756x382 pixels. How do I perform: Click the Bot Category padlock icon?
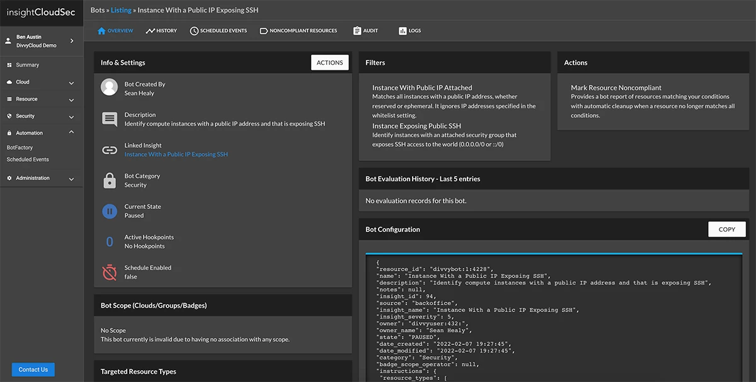[110, 180]
